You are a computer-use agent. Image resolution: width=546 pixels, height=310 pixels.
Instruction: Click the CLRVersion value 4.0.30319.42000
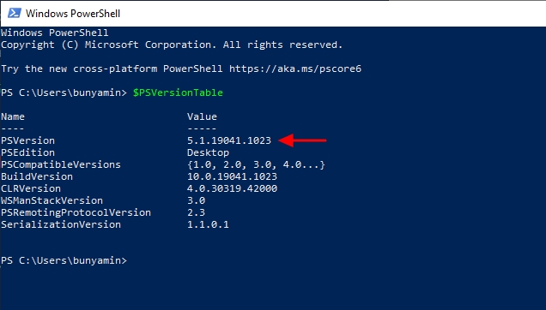click(x=232, y=188)
